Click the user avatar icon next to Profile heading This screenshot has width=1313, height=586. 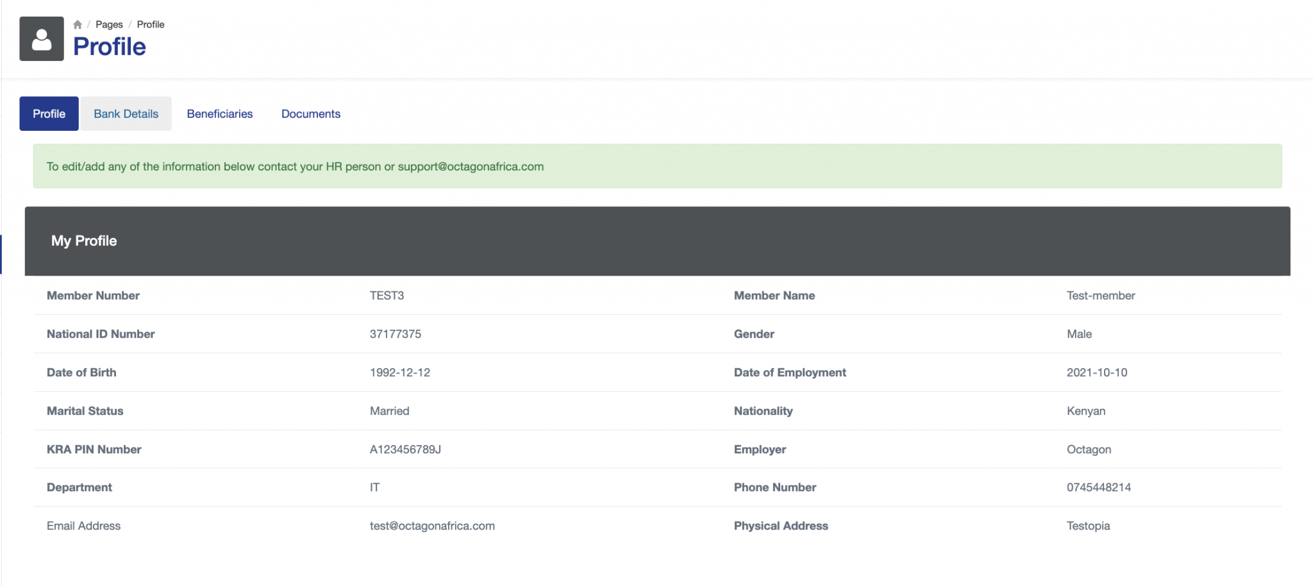point(41,38)
